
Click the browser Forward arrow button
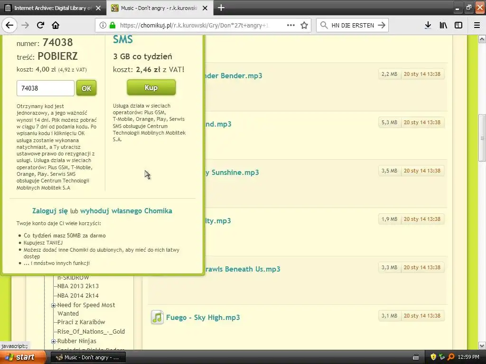(25, 25)
